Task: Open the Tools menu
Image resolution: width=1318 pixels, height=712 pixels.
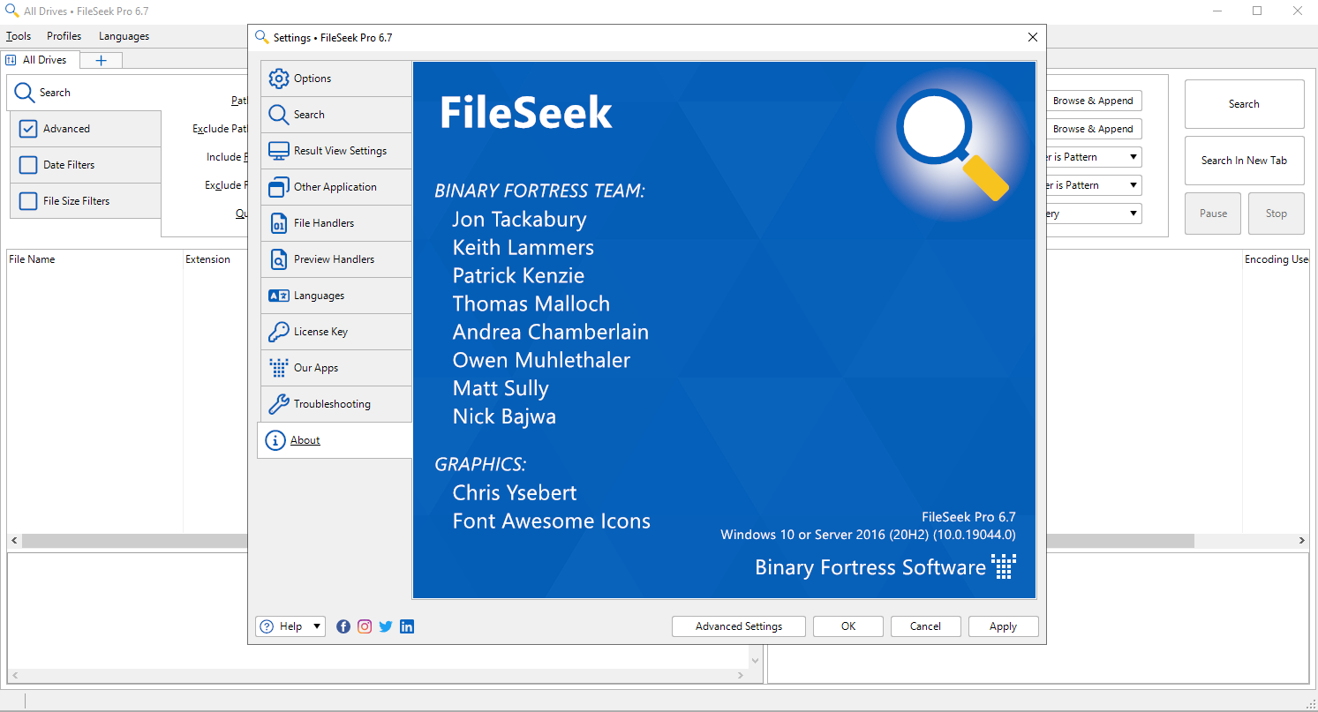Action: pyautogui.click(x=19, y=36)
